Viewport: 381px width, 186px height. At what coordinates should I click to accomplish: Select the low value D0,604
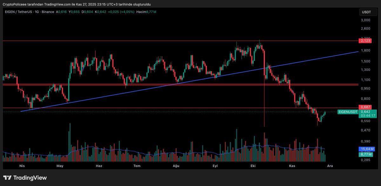87,12
